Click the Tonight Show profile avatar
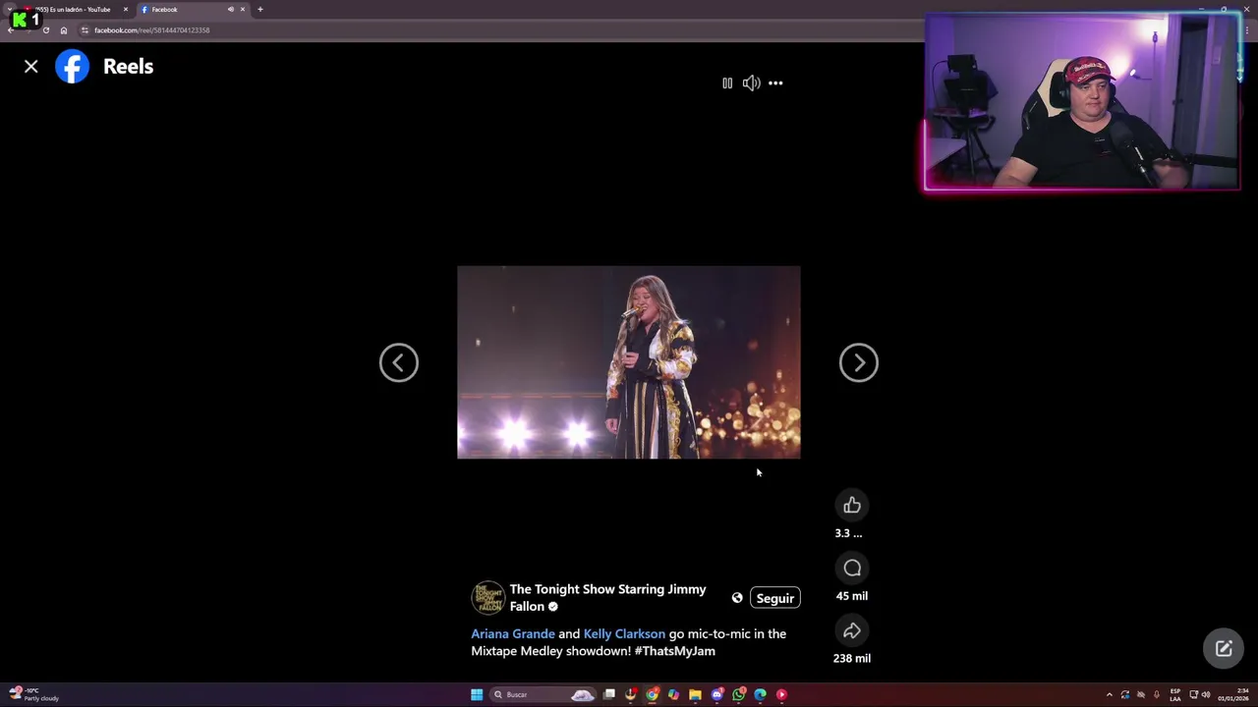1258x707 pixels. [488, 598]
